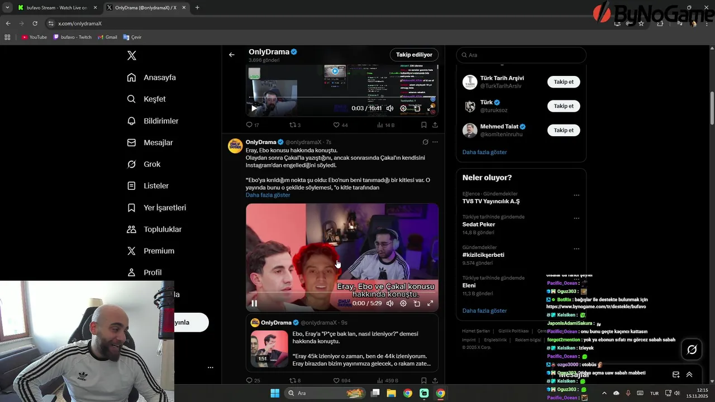Open more options on Eray post
The height and width of the screenshot is (402, 715).
pos(435,142)
